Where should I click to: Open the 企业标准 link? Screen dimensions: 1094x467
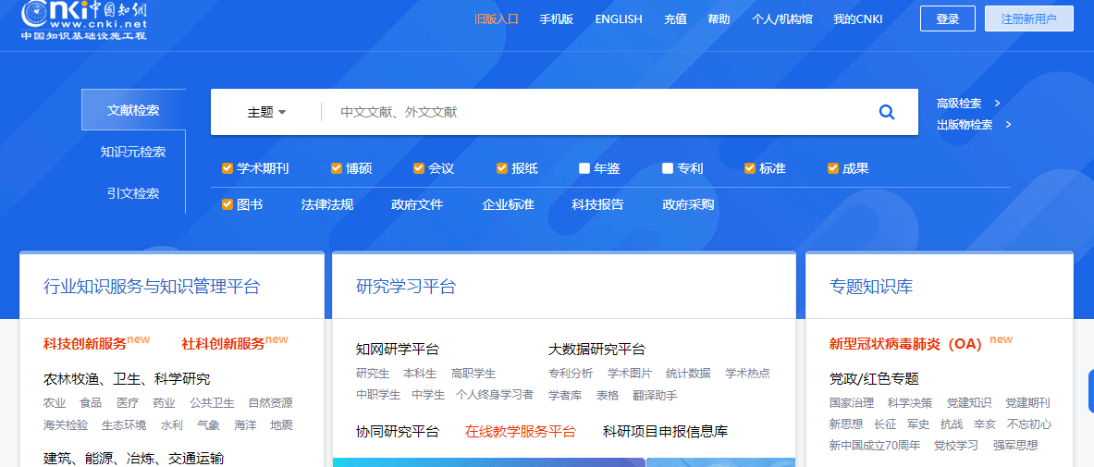[x=508, y=204]
